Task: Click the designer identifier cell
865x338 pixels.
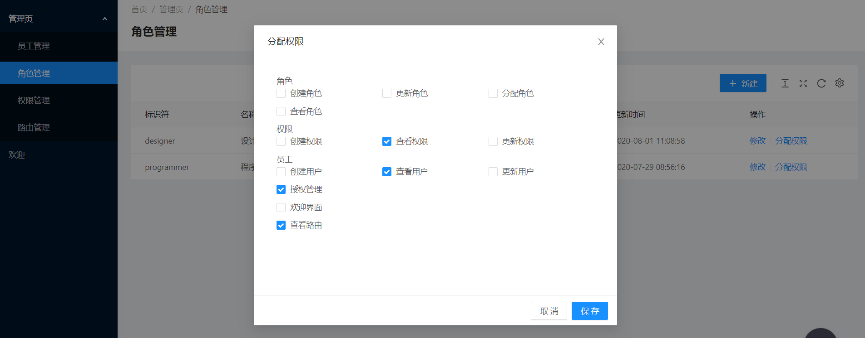Action: pyautogui.click(x=160, y=141)
